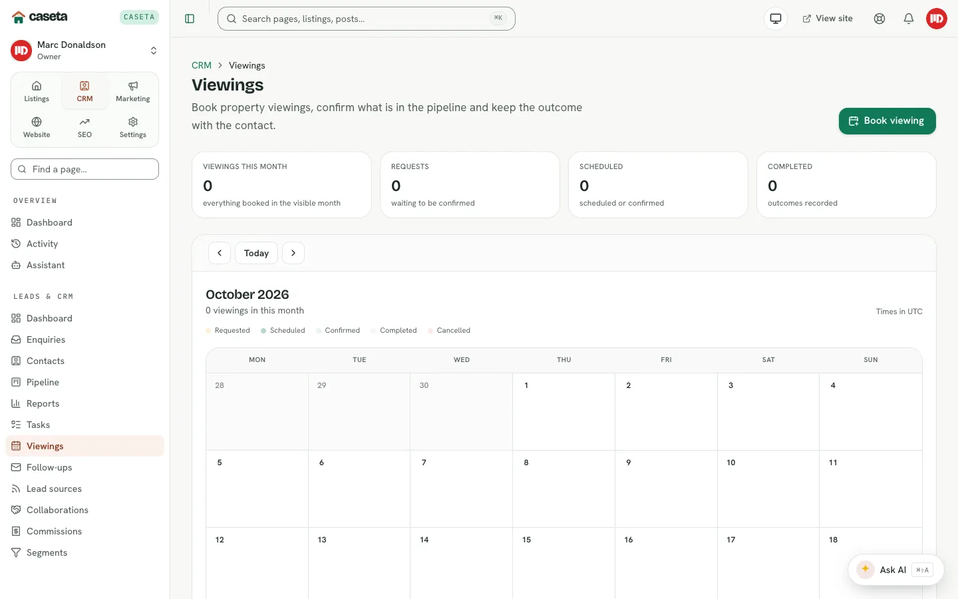Open the Enquiries page

[84, 339]
